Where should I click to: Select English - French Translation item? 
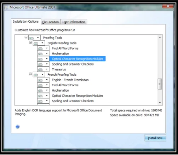[x=70, y=80]
